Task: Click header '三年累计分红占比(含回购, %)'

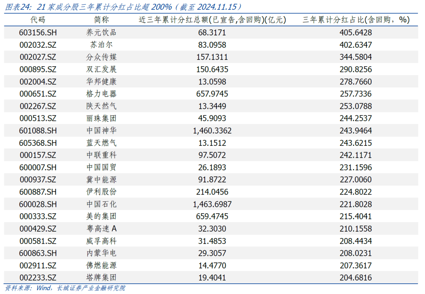Action: coord(356,20)
